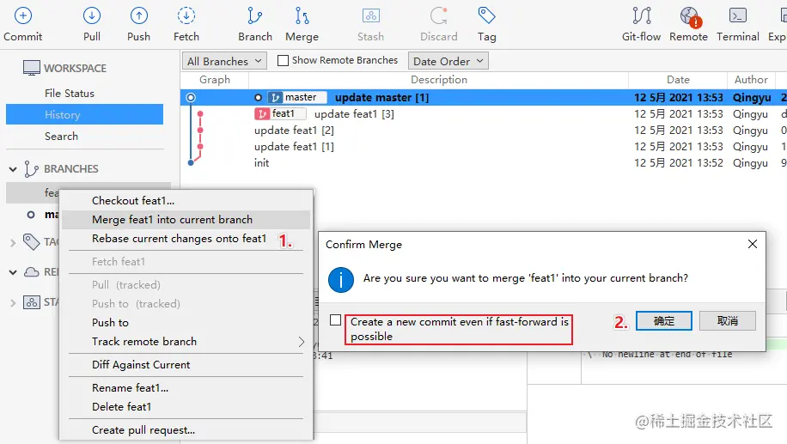Image resolution: width=787 pixels, height=444 pixels.
Task: Select the feat1 branch label in graph
Action: 280,114
